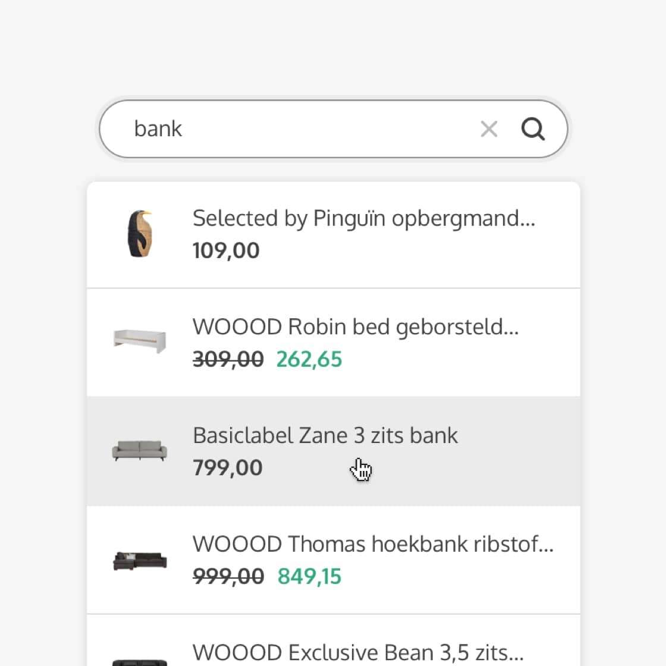This screenshot has width=666, height=666.
Task: Select the Basiclabel Zane 3 zits bank title
Action: tap(325, 435)
